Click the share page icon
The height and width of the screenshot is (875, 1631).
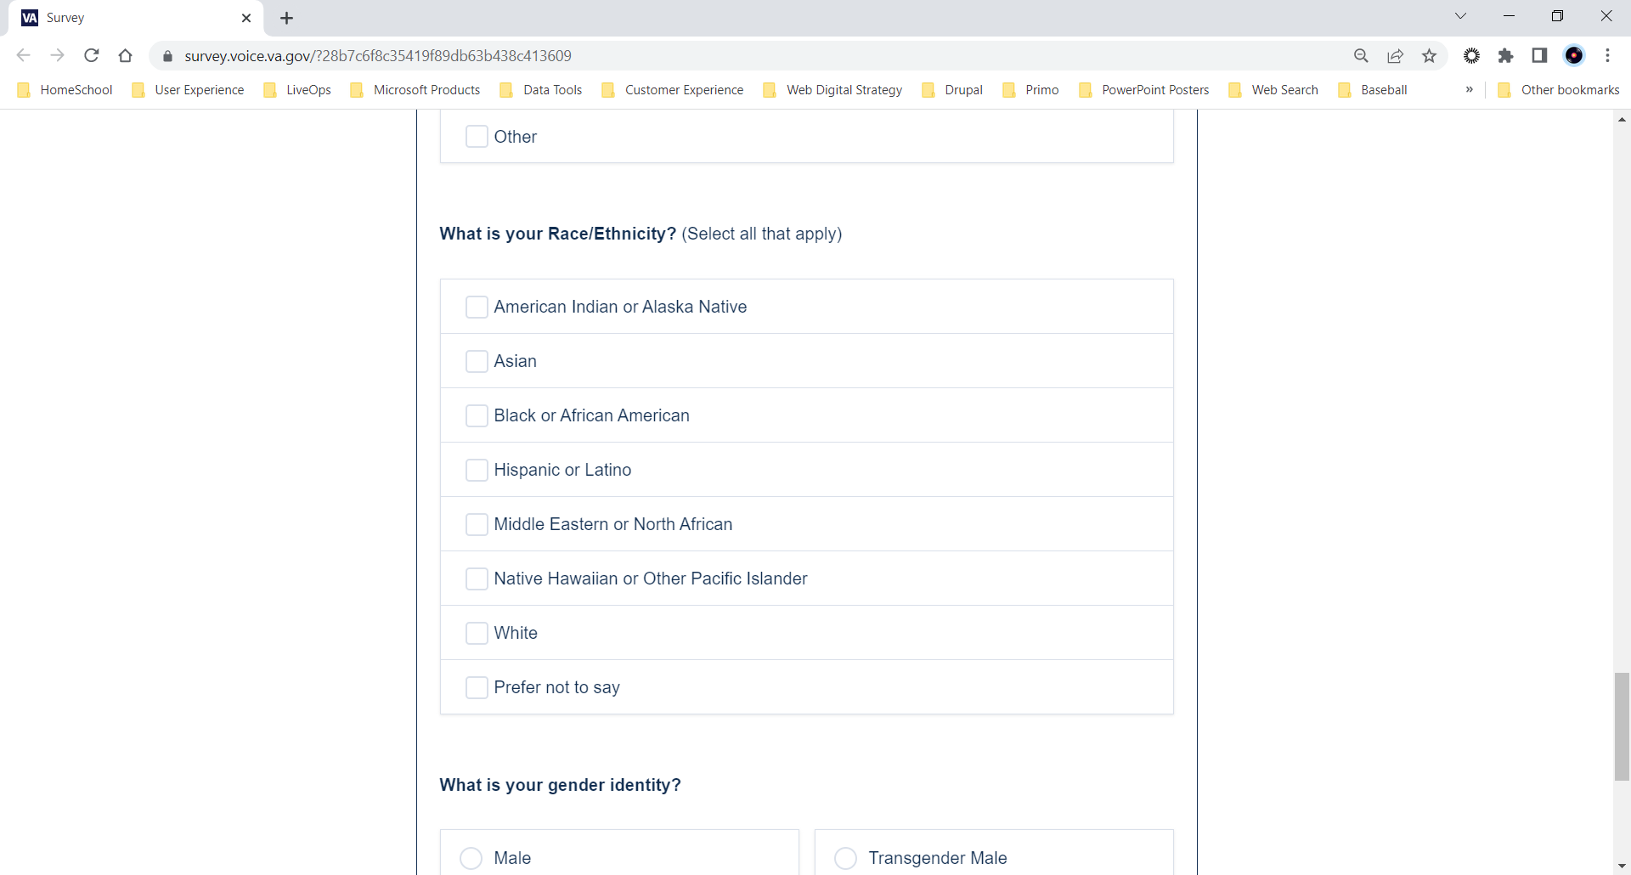click(x=1395, y=56)
